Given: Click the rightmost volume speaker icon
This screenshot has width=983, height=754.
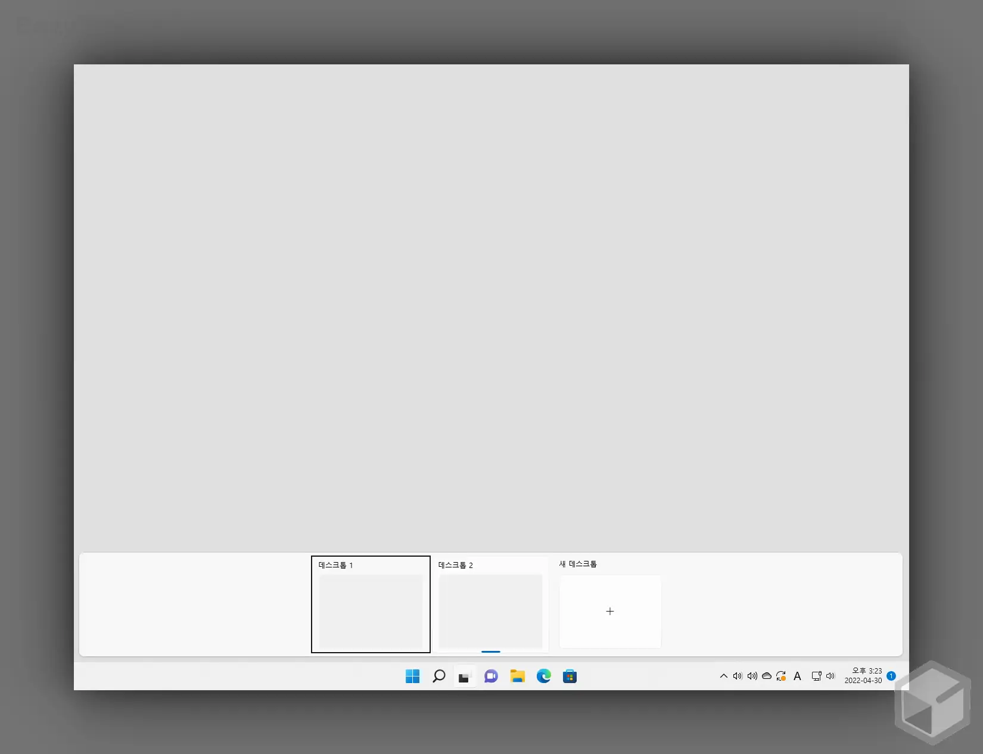Looking at the screenshot, I should (830, 676).
